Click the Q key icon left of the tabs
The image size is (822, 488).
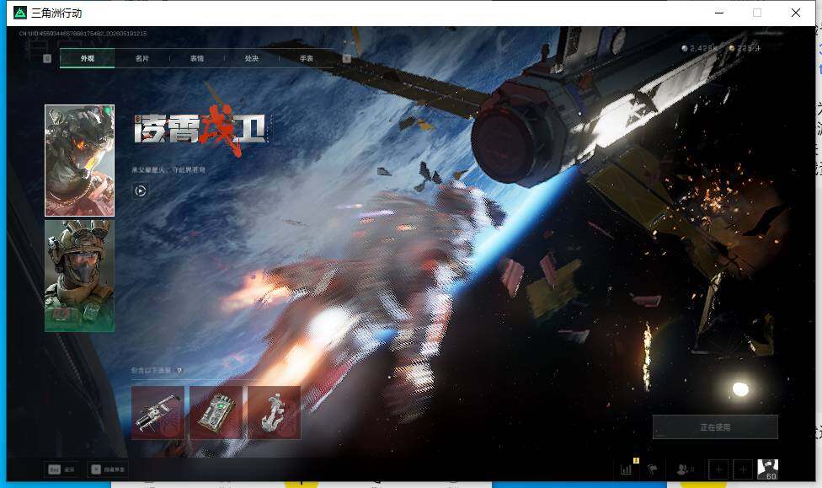tap(47, 58)
